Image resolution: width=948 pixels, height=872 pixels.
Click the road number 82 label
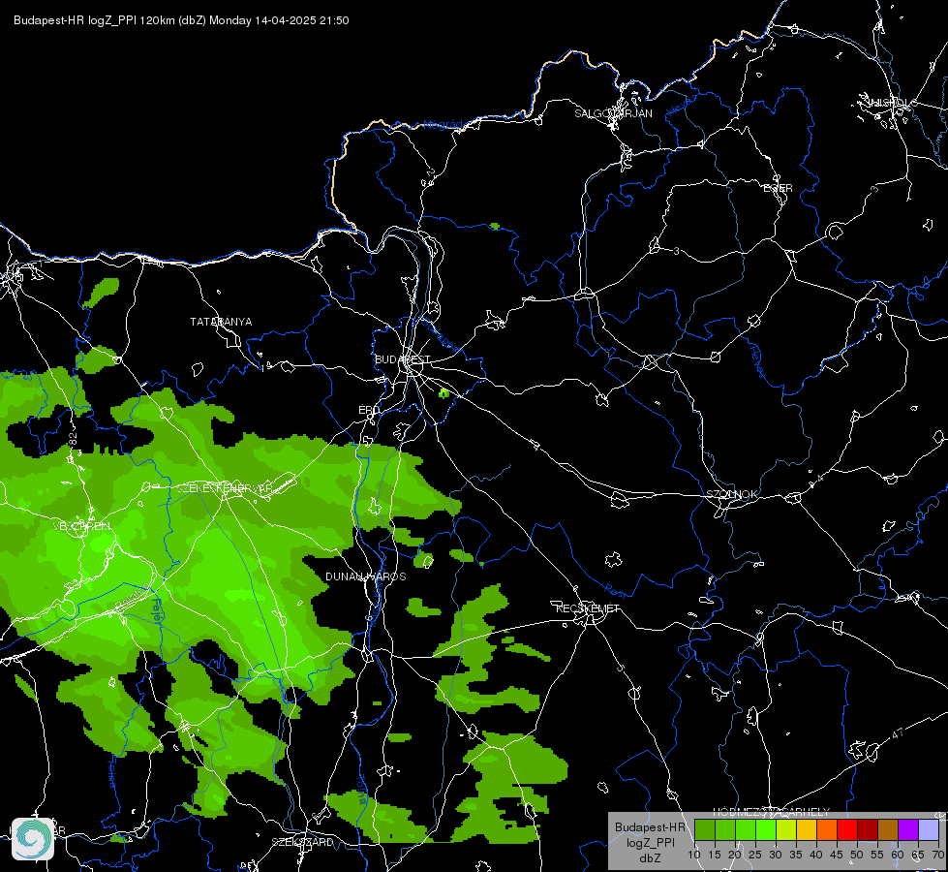(74, 439)
